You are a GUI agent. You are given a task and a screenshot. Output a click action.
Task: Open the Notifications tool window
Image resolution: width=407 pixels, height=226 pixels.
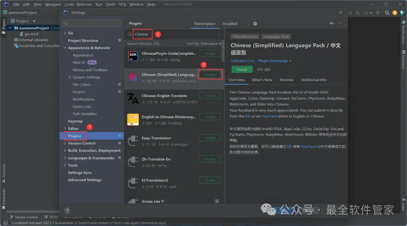tap(403, 32)
